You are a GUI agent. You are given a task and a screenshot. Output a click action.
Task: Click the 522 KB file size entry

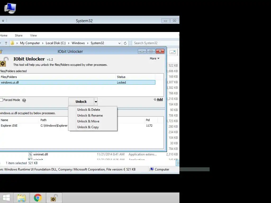pyautogui.click(x=173, y=66)
